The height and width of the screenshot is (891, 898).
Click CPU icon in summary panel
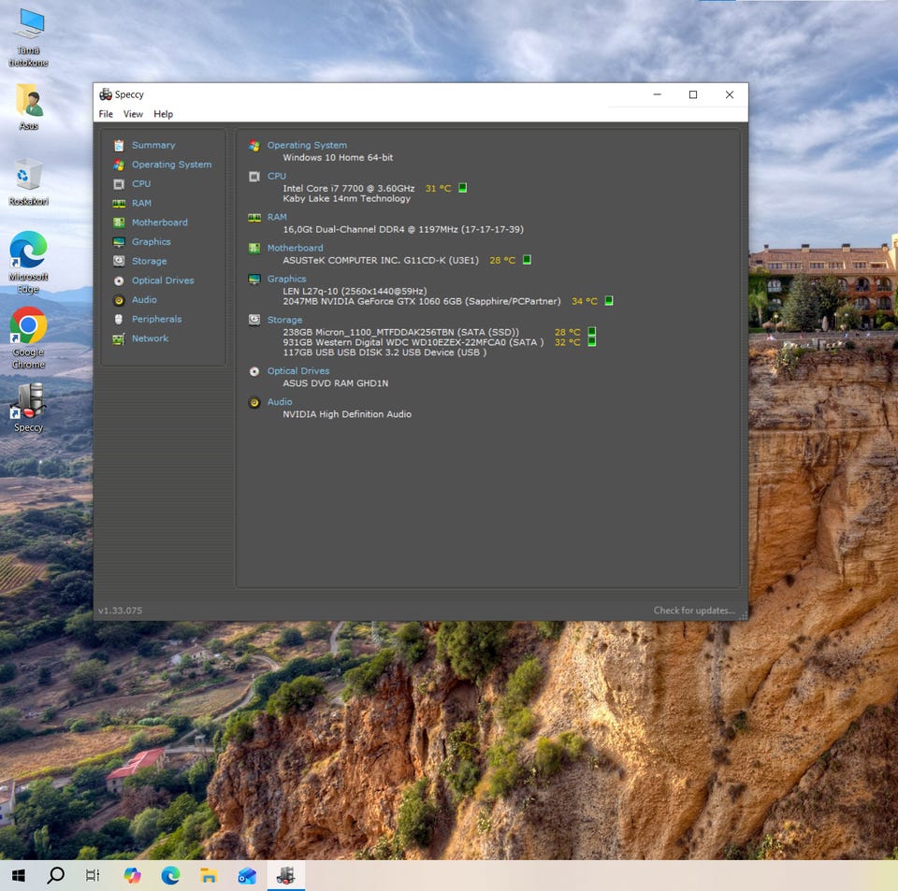(x=254, y=177)
